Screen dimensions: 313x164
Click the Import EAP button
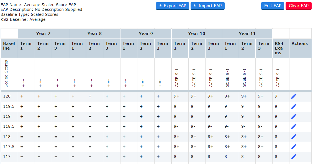pos(207,6)
